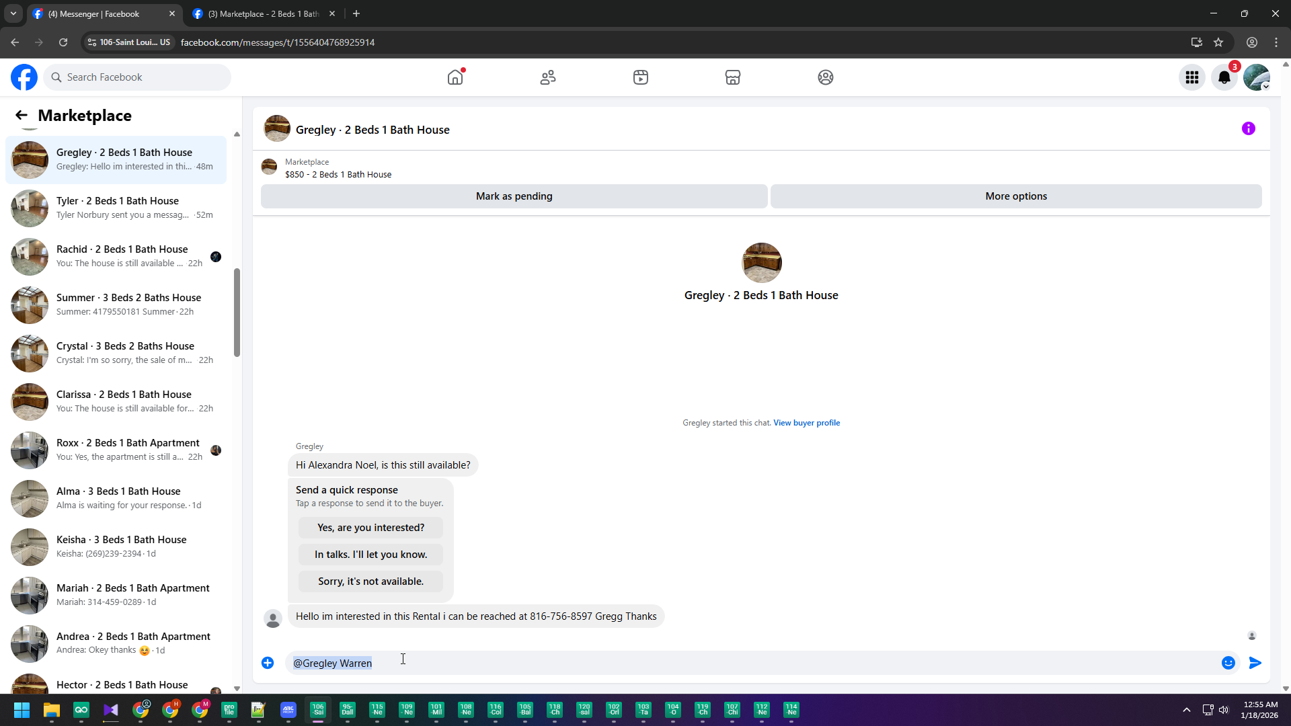Open the Facebook menu grid icon
This screenshot has width=1291, height=726.
[x=1192, y=77]
